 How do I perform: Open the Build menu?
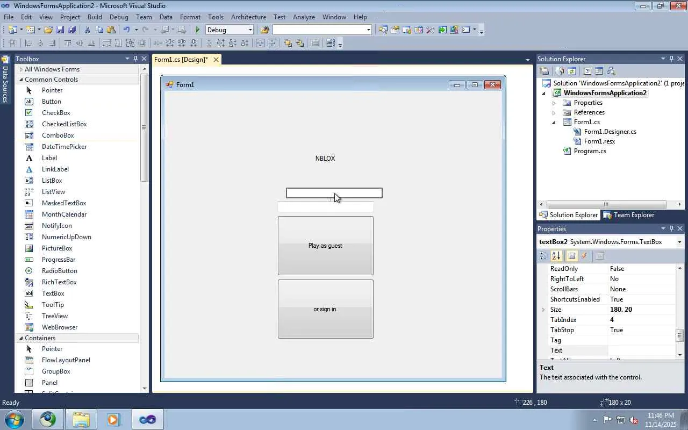(95, 17)
